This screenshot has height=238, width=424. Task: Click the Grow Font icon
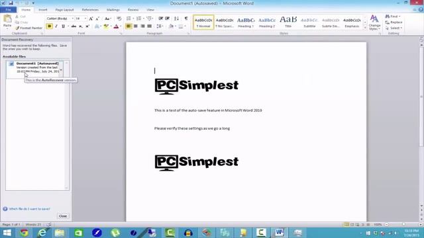[91, 19]
